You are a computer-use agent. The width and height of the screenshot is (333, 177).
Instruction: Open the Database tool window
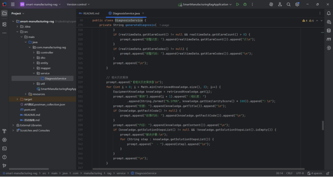point(329,31)
